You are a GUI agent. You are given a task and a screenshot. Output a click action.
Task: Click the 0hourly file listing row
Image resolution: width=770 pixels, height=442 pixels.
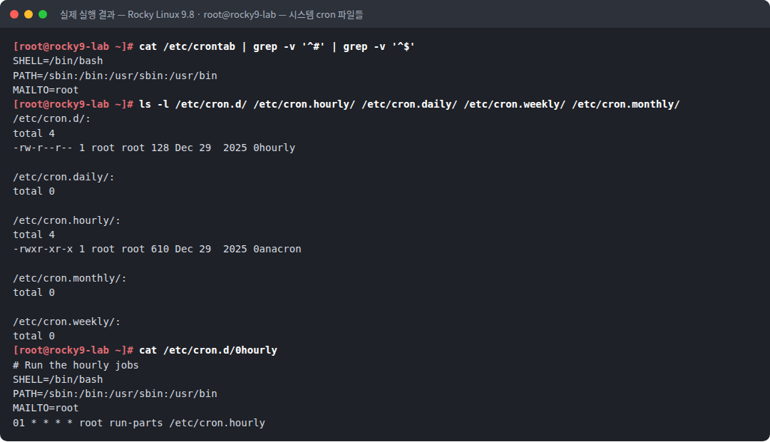click(154, 148)
